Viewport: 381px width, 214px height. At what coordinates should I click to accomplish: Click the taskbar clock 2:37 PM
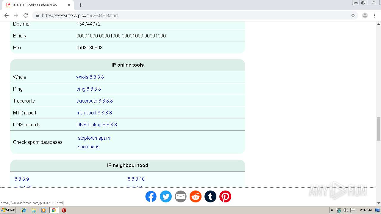366,210
